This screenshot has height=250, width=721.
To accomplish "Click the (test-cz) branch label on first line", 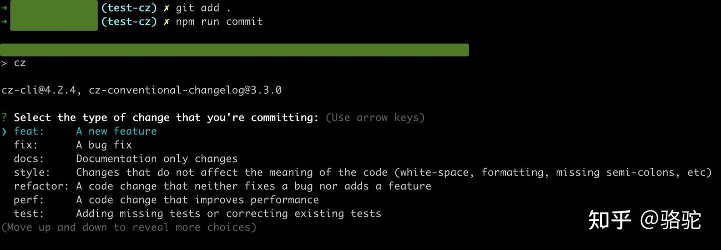I will click(129, 8).
